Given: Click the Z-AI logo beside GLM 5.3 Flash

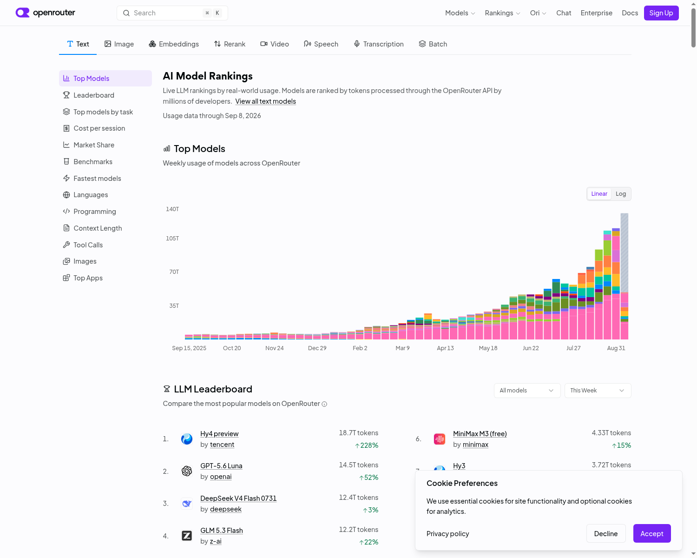Looking at the screenshot, I should pos(187,536).
